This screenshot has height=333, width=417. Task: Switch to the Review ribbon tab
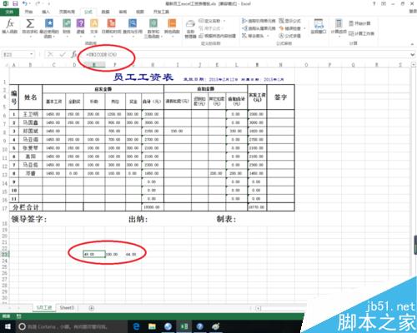coord(123,12)
